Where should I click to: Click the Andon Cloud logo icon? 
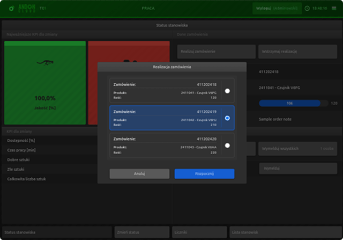tap(12, 9)
